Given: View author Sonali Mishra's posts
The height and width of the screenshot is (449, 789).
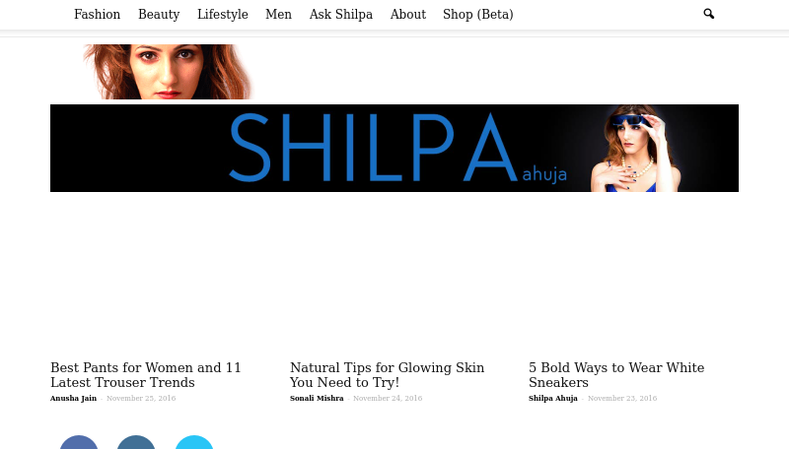Looking at the screenshot, I should tap(317, 398).
